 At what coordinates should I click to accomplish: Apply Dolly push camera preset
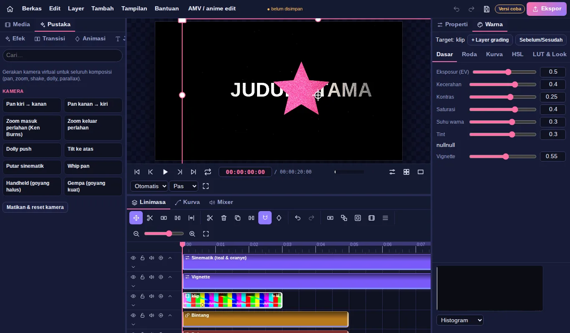point(32,150)
